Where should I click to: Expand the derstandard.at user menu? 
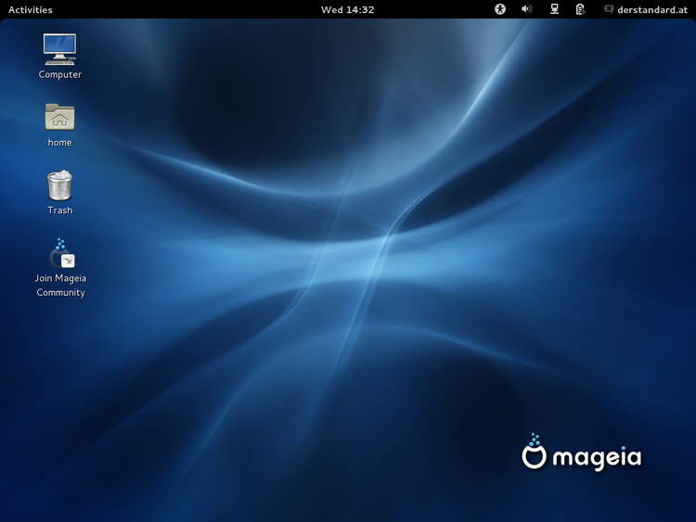pos(652,9)
